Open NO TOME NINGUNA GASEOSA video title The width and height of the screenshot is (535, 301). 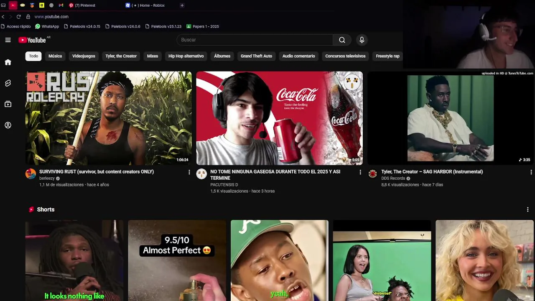coord(275,175)
